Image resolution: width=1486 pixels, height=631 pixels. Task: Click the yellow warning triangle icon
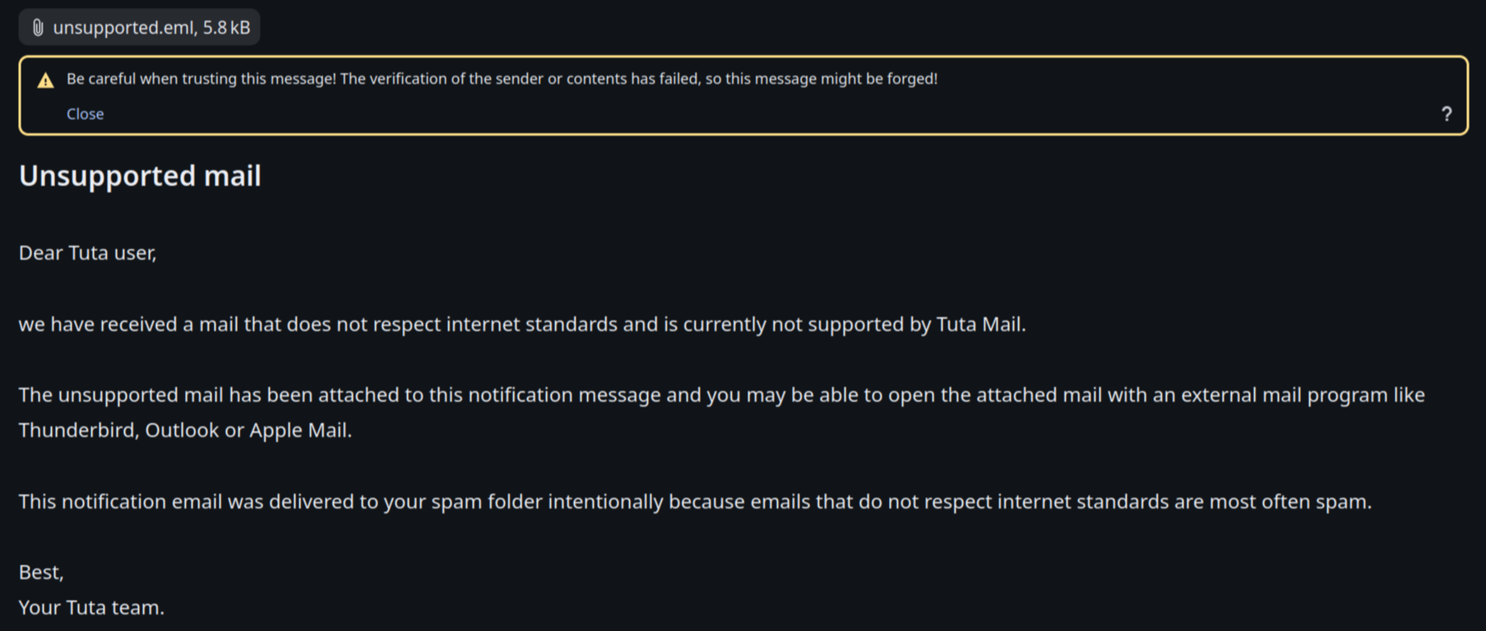(x=45, y=81)
